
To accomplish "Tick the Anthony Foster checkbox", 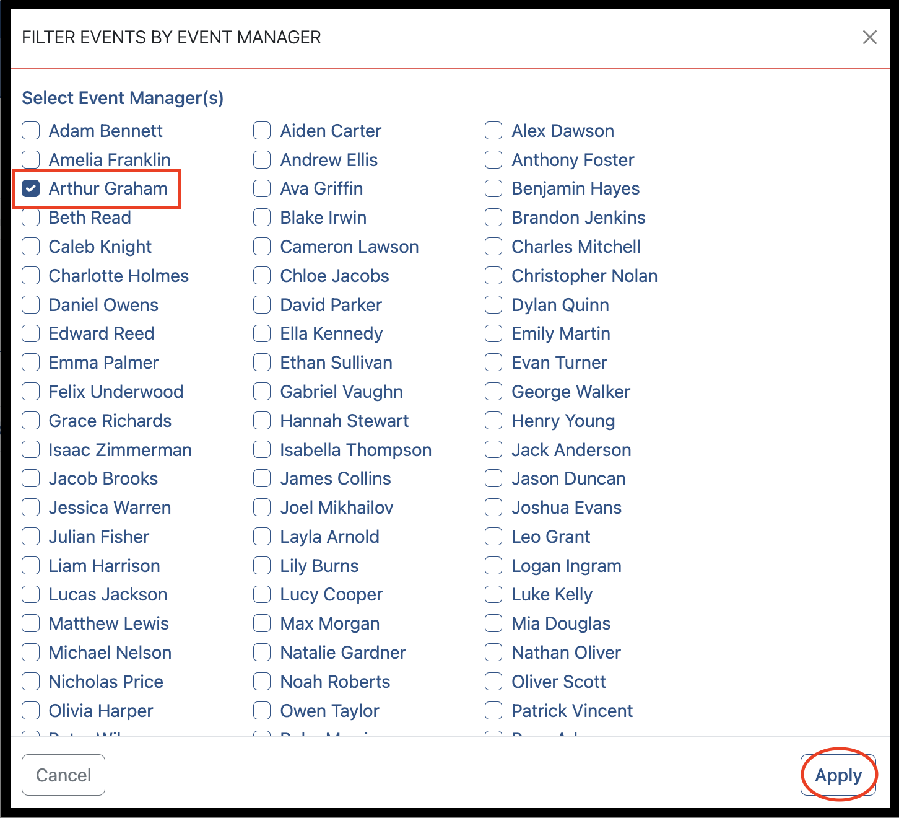I will pyautogui.click(x=493, y=160).
